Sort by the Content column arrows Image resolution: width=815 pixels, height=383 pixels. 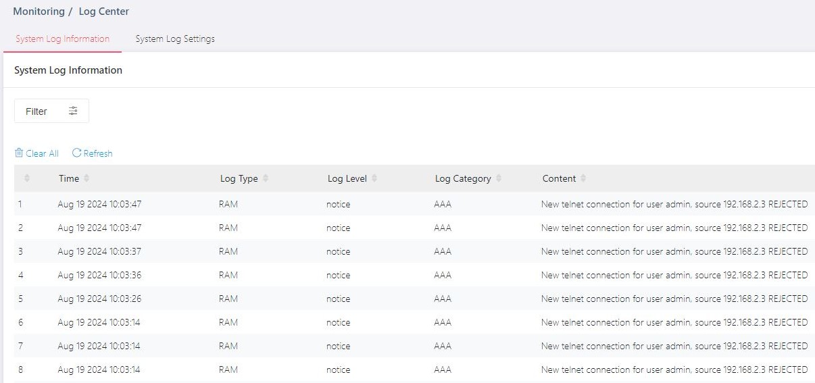583,178
